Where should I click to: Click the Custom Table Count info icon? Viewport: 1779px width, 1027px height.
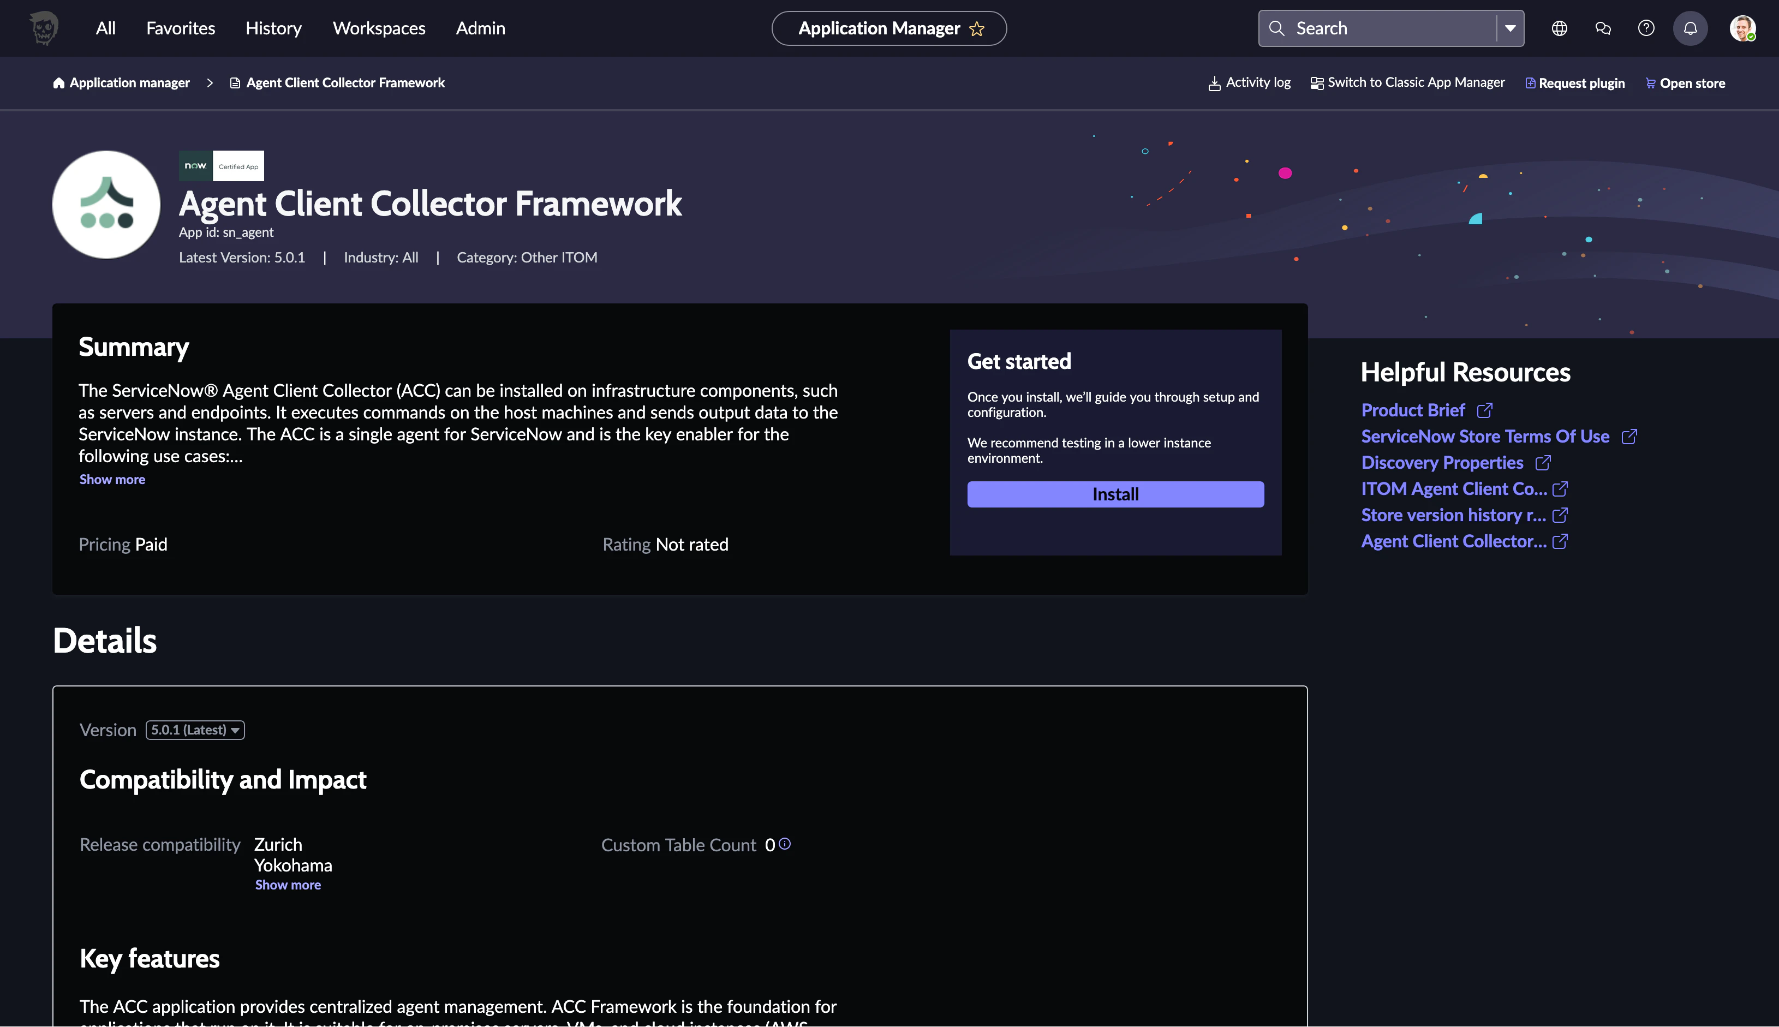[784, 844]
